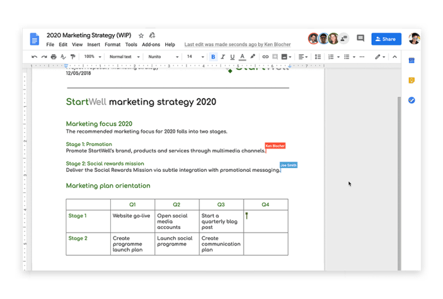443x299 pixels.
Task: Open the comment history speech bubble
Action: pos(360,39)
